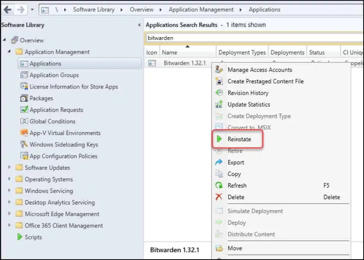Click Software Library in the breadcrumb
The width and height of the screenshot is (364, 260).
click(94, 9)
